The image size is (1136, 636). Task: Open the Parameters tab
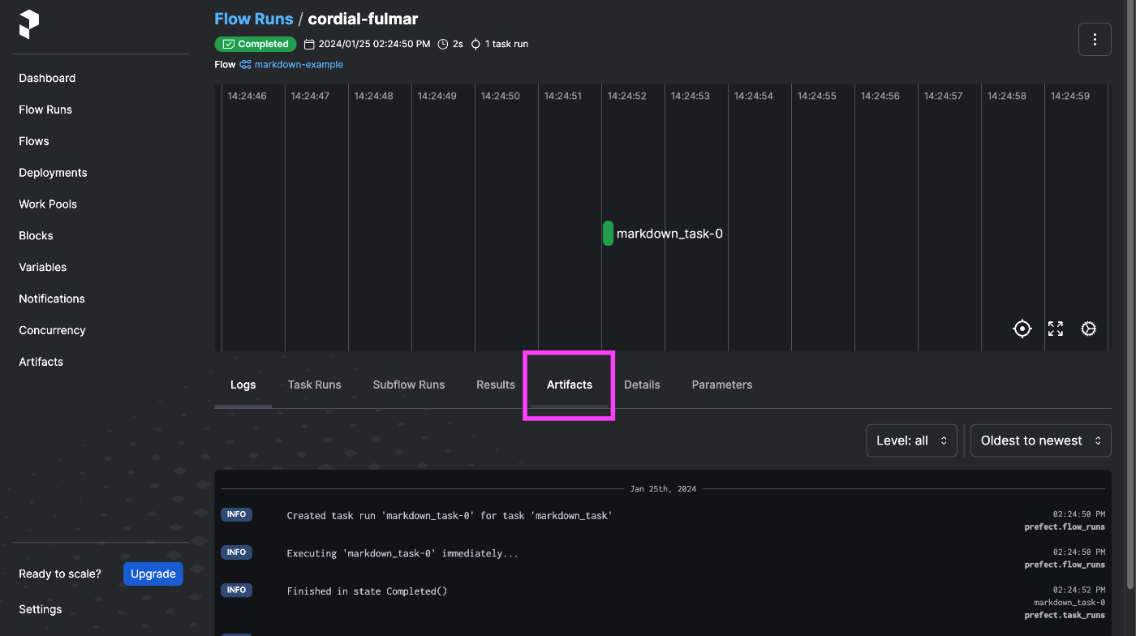tap(722, 385)
